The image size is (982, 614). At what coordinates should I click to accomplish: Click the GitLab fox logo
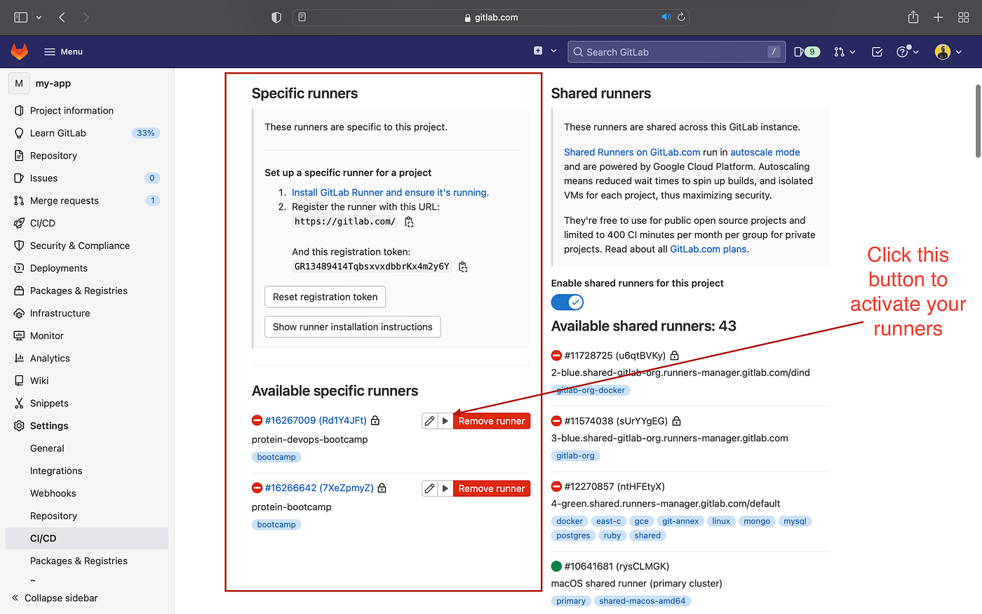pyautogui.click(x=19, y=51)
